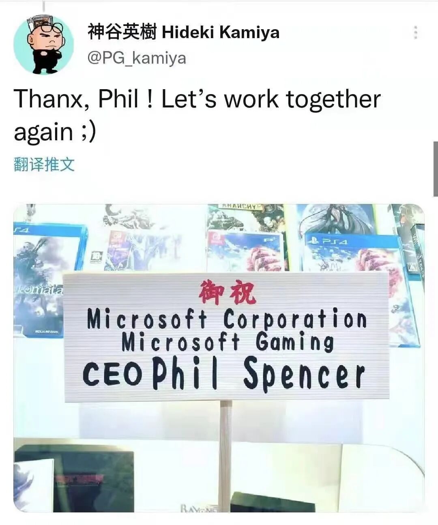Click the second Switch case left of center
The width and height of the screenshot is (438, 525).
point(143,251)
